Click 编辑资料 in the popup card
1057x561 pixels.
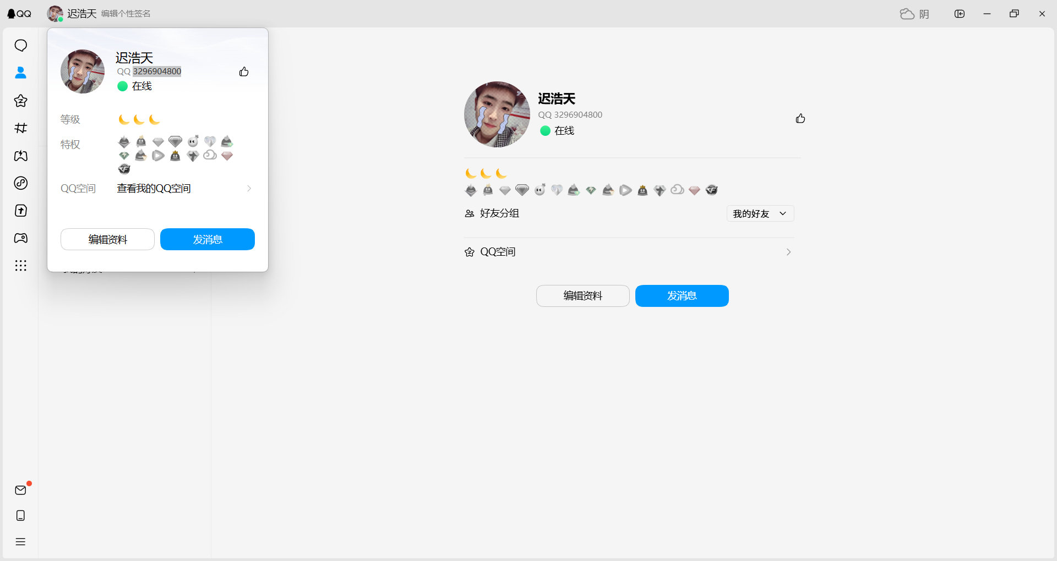tap(107, 239)
